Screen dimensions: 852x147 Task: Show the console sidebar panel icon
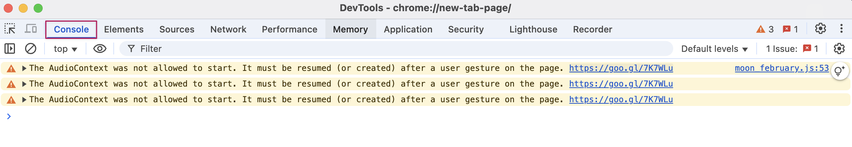(x=10, y=49)
